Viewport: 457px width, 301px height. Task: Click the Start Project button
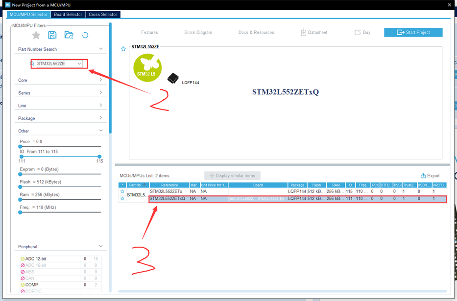click(x=413, y=32)
